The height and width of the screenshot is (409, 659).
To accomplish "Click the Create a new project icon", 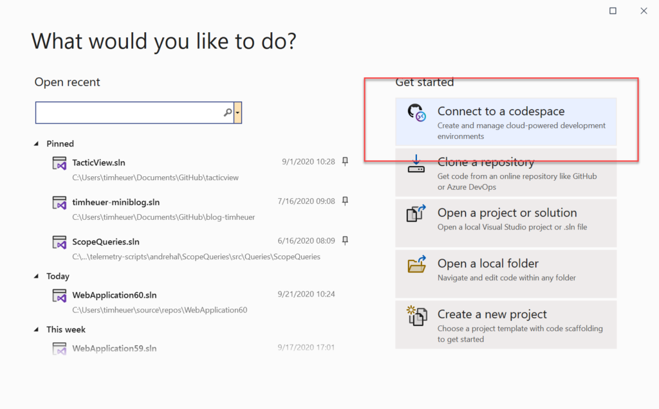I will coord(416,315).
